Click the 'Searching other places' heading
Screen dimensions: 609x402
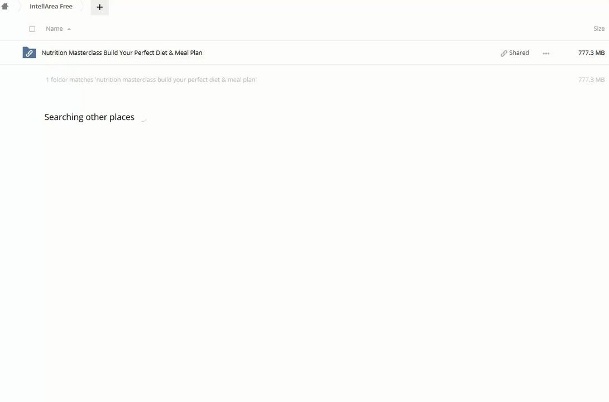click(89, 117)
